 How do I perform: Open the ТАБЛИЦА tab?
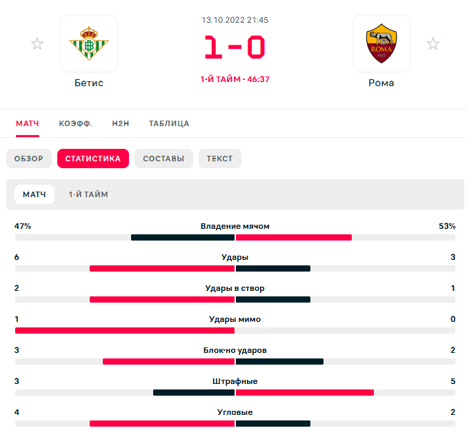tap(169, 123)
